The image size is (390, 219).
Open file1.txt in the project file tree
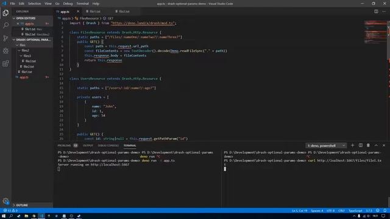point(27,72)
